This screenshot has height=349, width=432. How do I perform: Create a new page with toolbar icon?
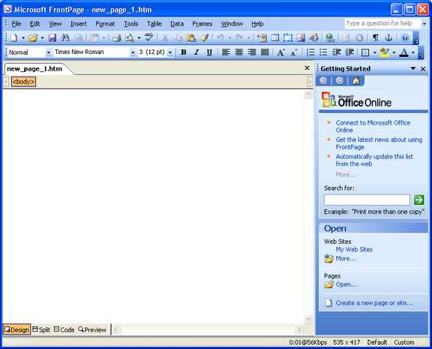tap(13, 38)
